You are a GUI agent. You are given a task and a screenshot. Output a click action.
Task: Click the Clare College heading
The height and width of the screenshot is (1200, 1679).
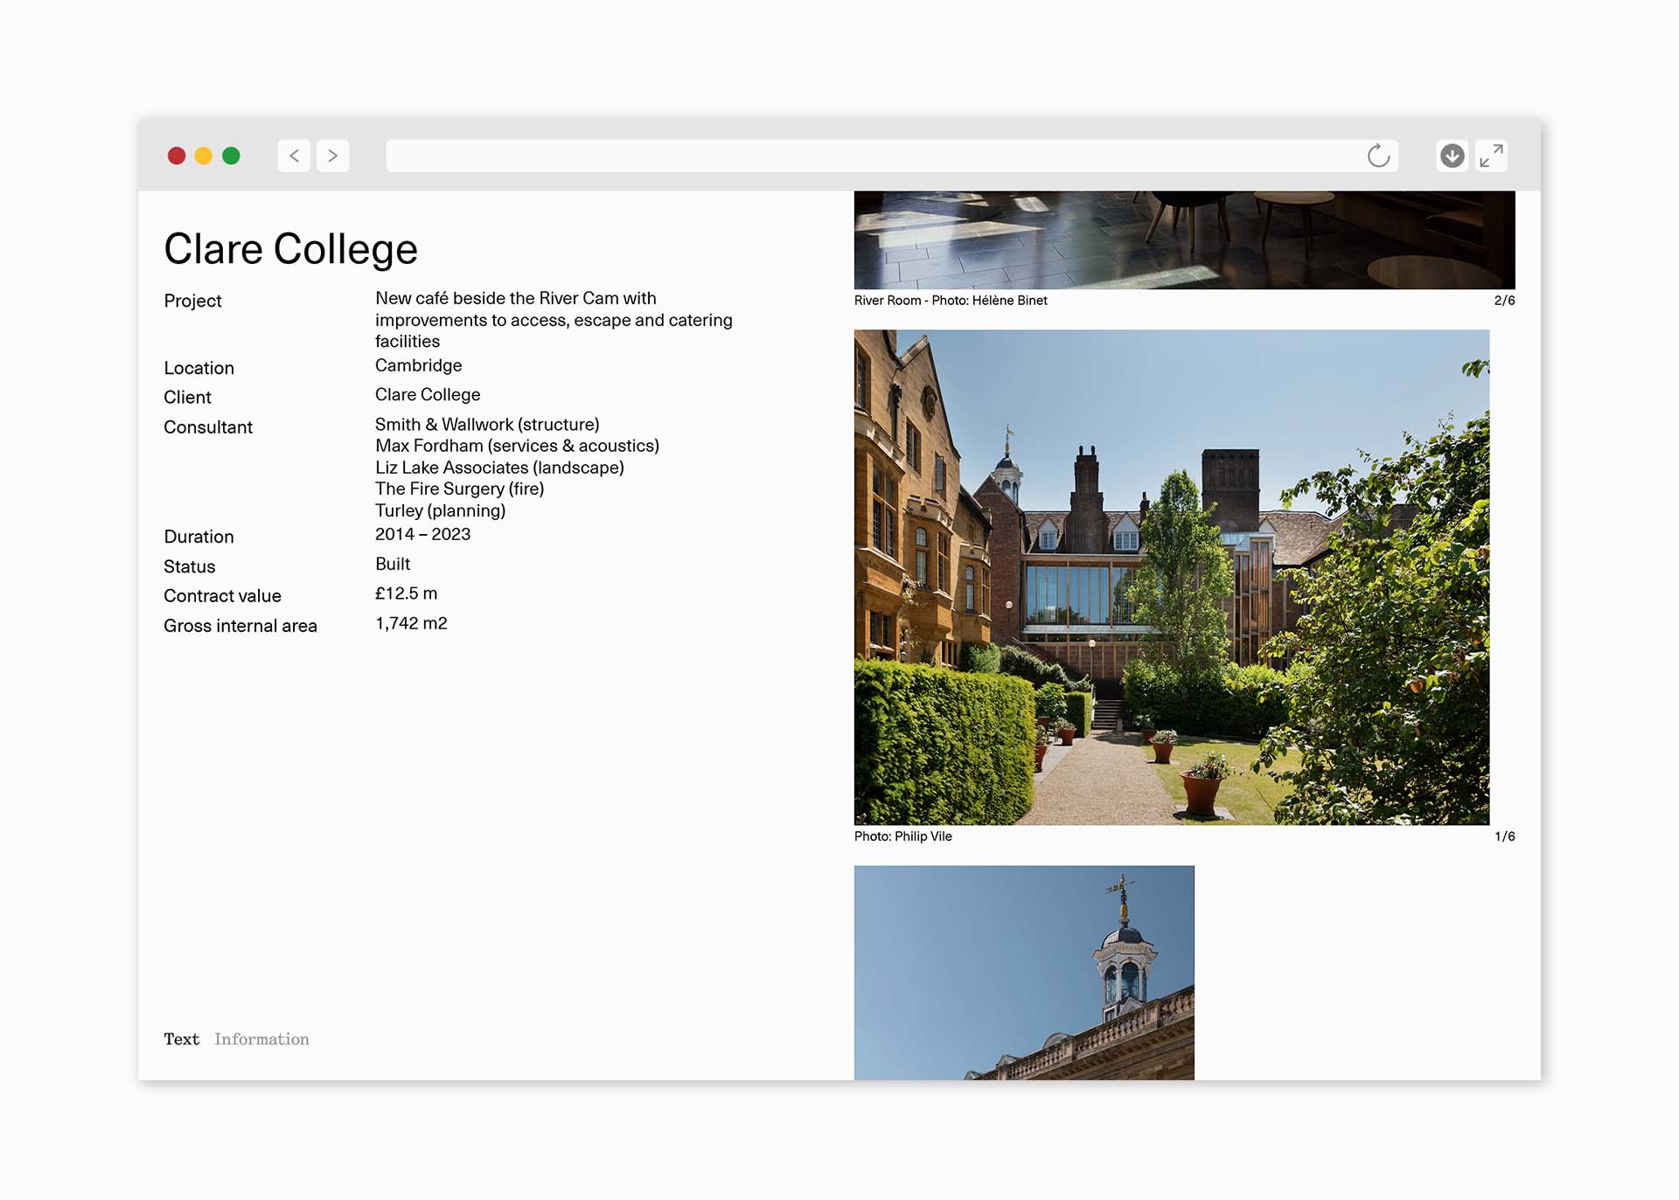click(x=290, y=249)
